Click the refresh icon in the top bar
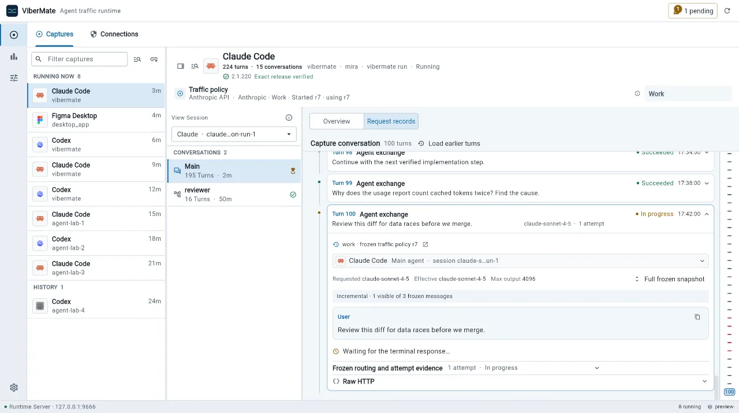The height and width of the screenshot is (413, 739). pyautogui.click(x=727, y=10)
